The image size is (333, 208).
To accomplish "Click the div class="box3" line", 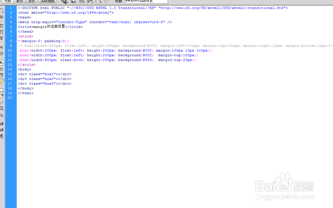I will (x=45, y=84).
